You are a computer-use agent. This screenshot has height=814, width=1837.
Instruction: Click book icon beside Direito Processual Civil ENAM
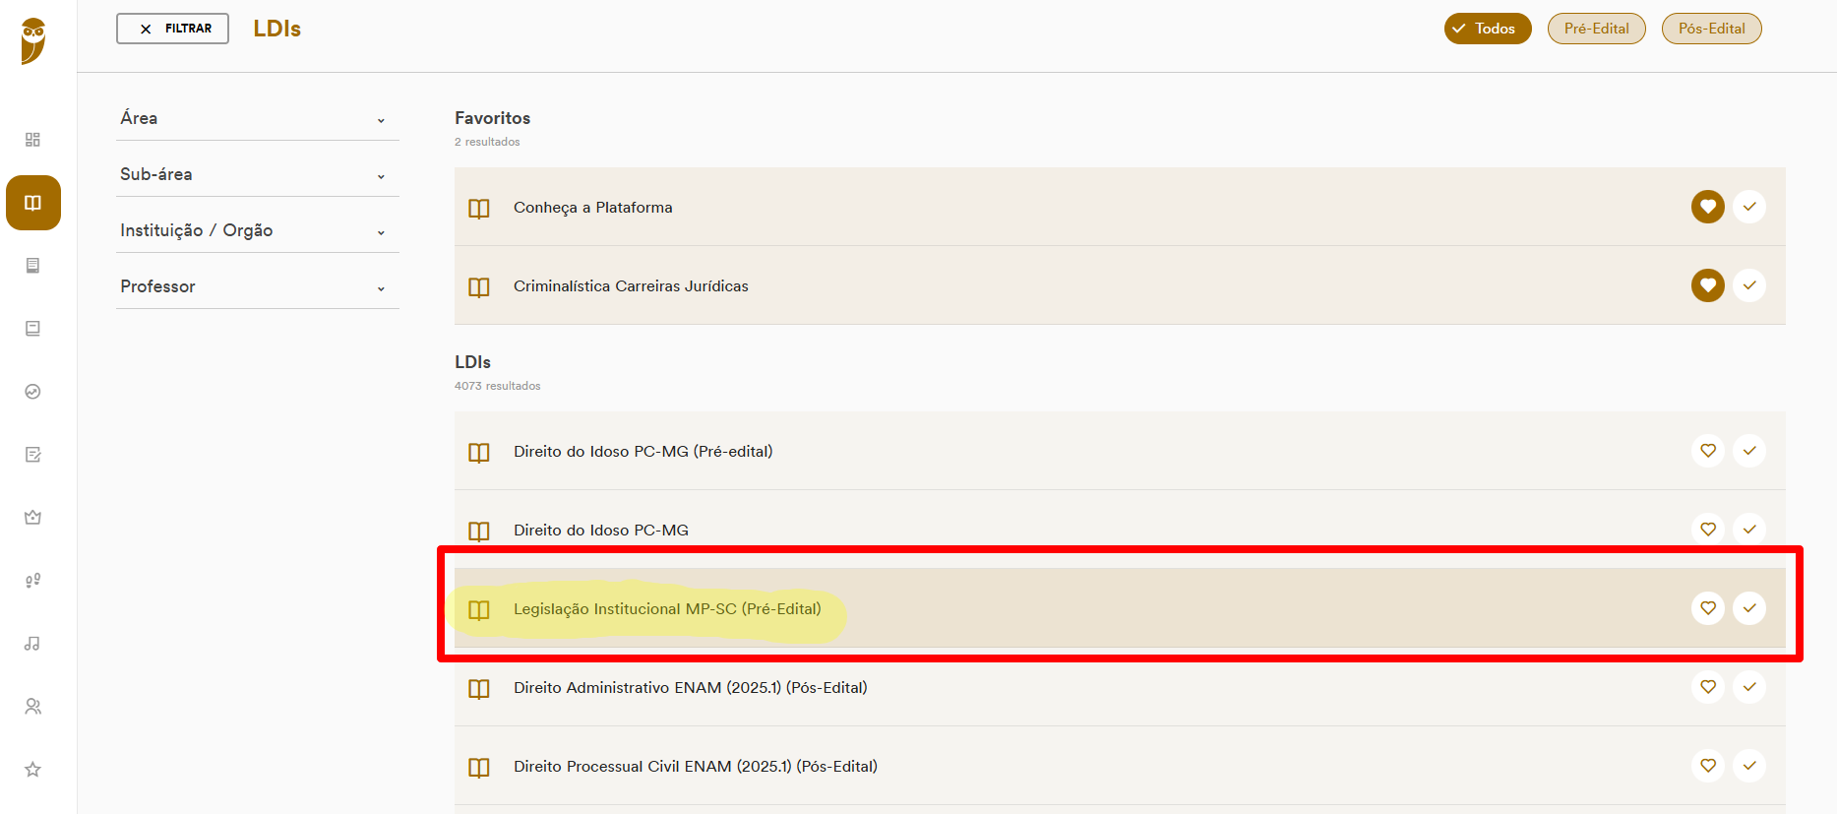click(479, 768)
